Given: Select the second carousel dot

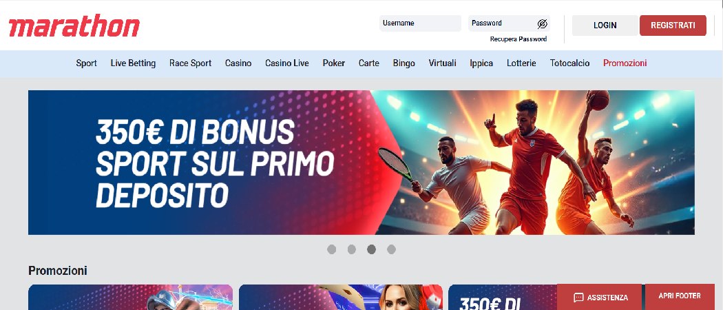Looking at the screenshot, I should [x=351, y=249].
